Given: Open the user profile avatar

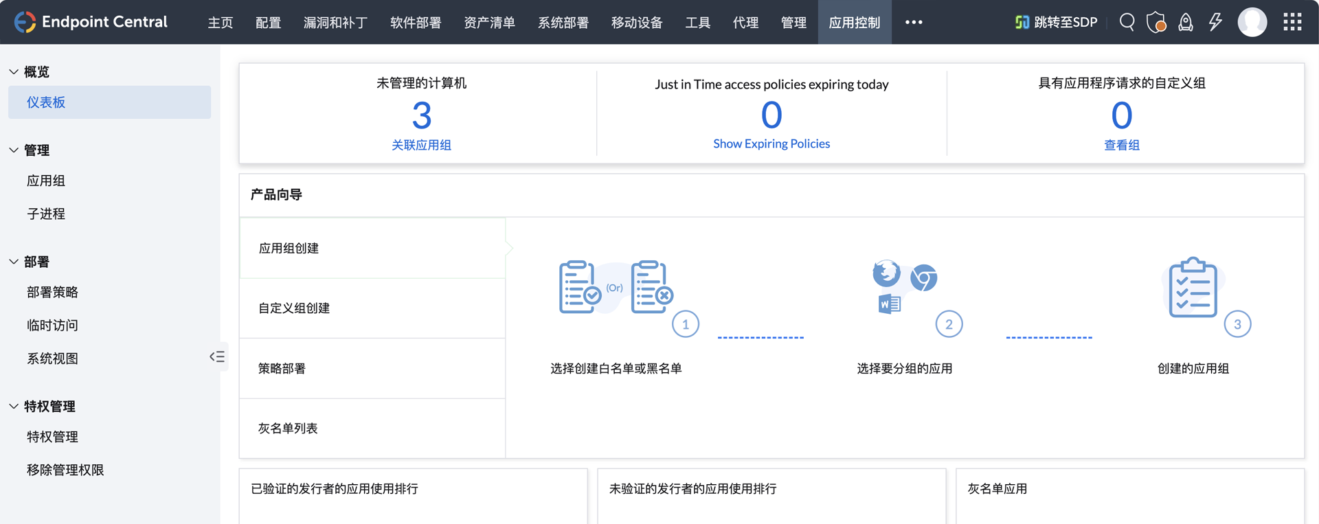Looking at the screenshot, I should point(1252,22).
